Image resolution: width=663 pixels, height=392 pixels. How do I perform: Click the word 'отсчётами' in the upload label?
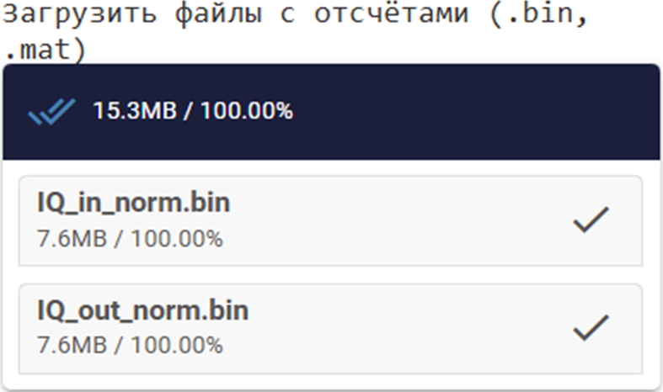(392, 13)
